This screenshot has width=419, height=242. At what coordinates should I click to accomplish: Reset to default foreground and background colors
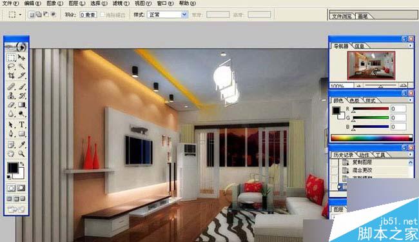coord(9,177)
